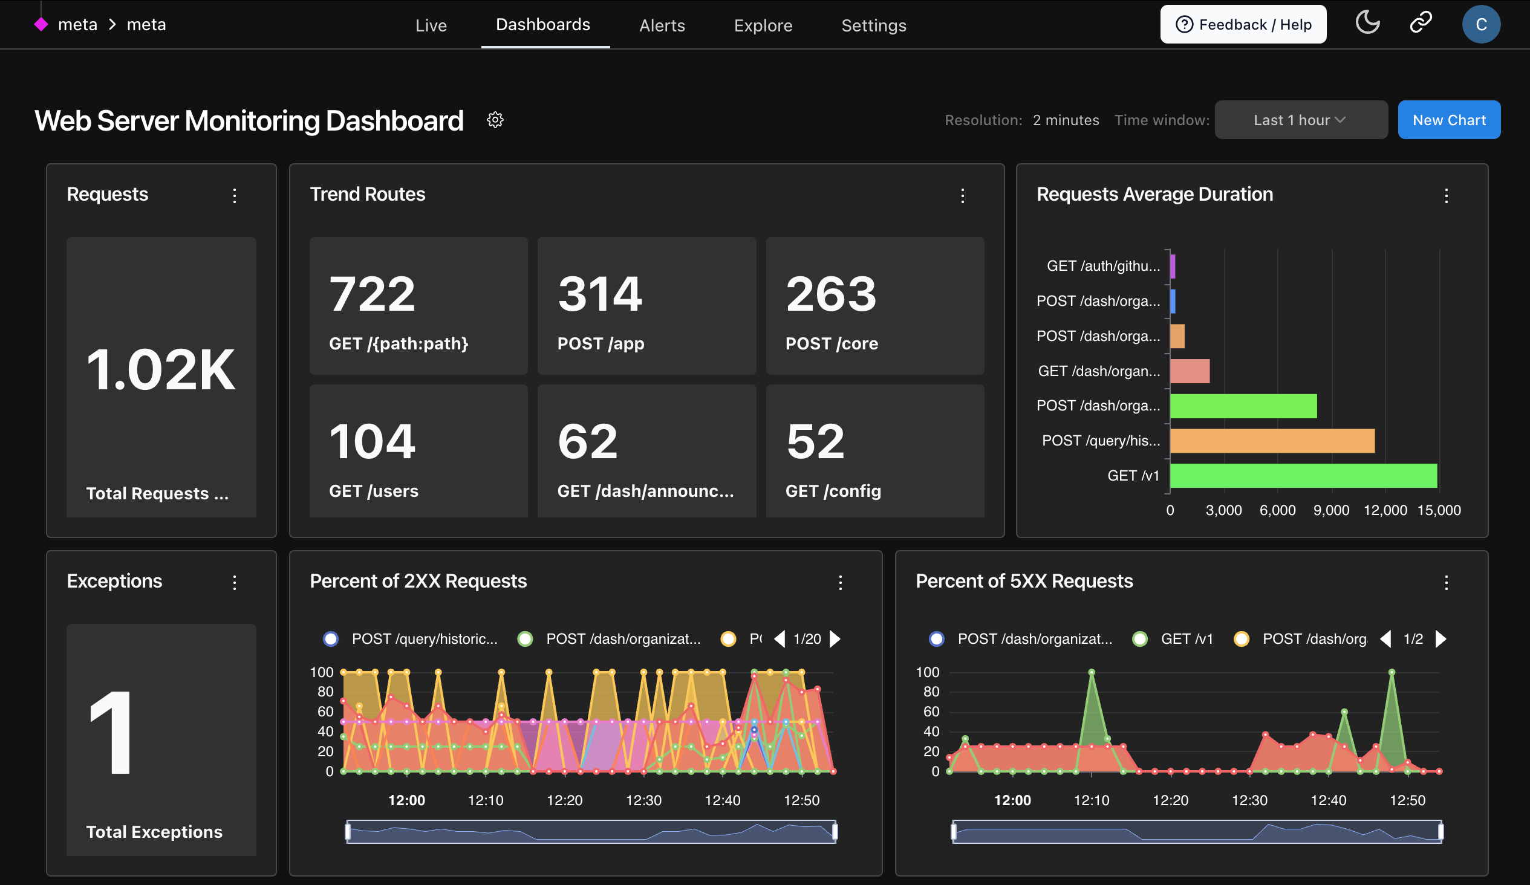Open Trend Routes chart options menu
The width and height of the screenshot is (1530, 885).
(x=962, y=195)
